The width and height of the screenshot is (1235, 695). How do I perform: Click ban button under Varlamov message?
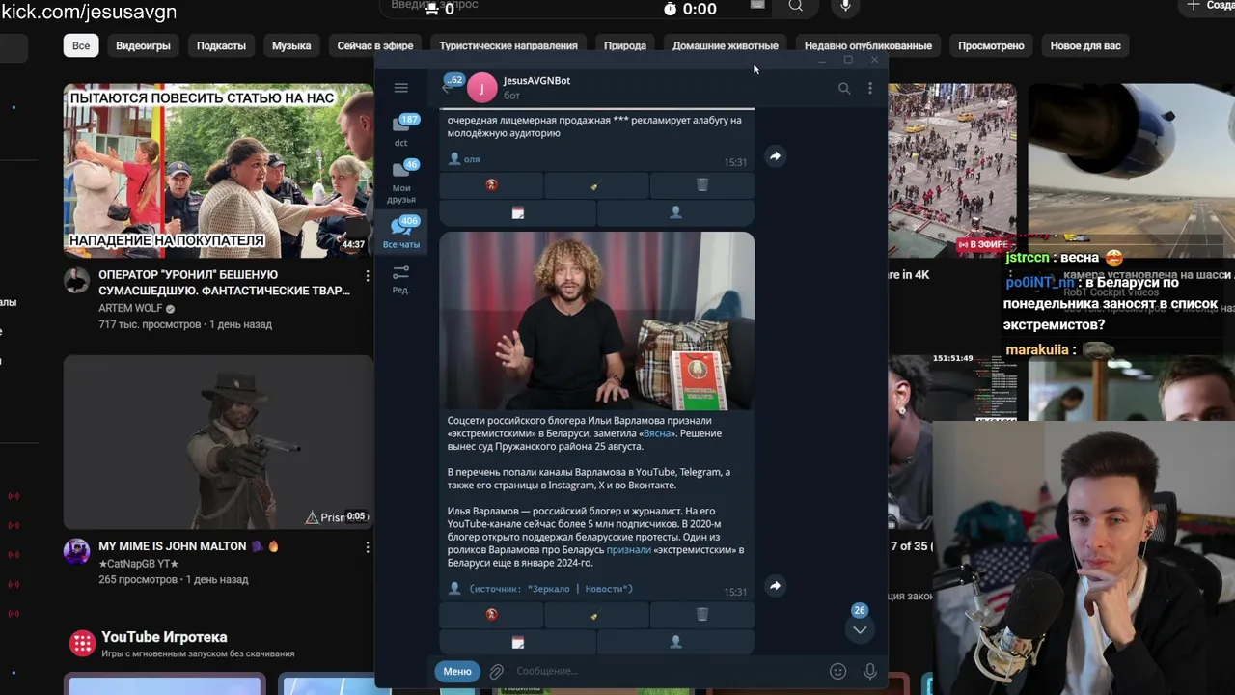click(491, 614)
